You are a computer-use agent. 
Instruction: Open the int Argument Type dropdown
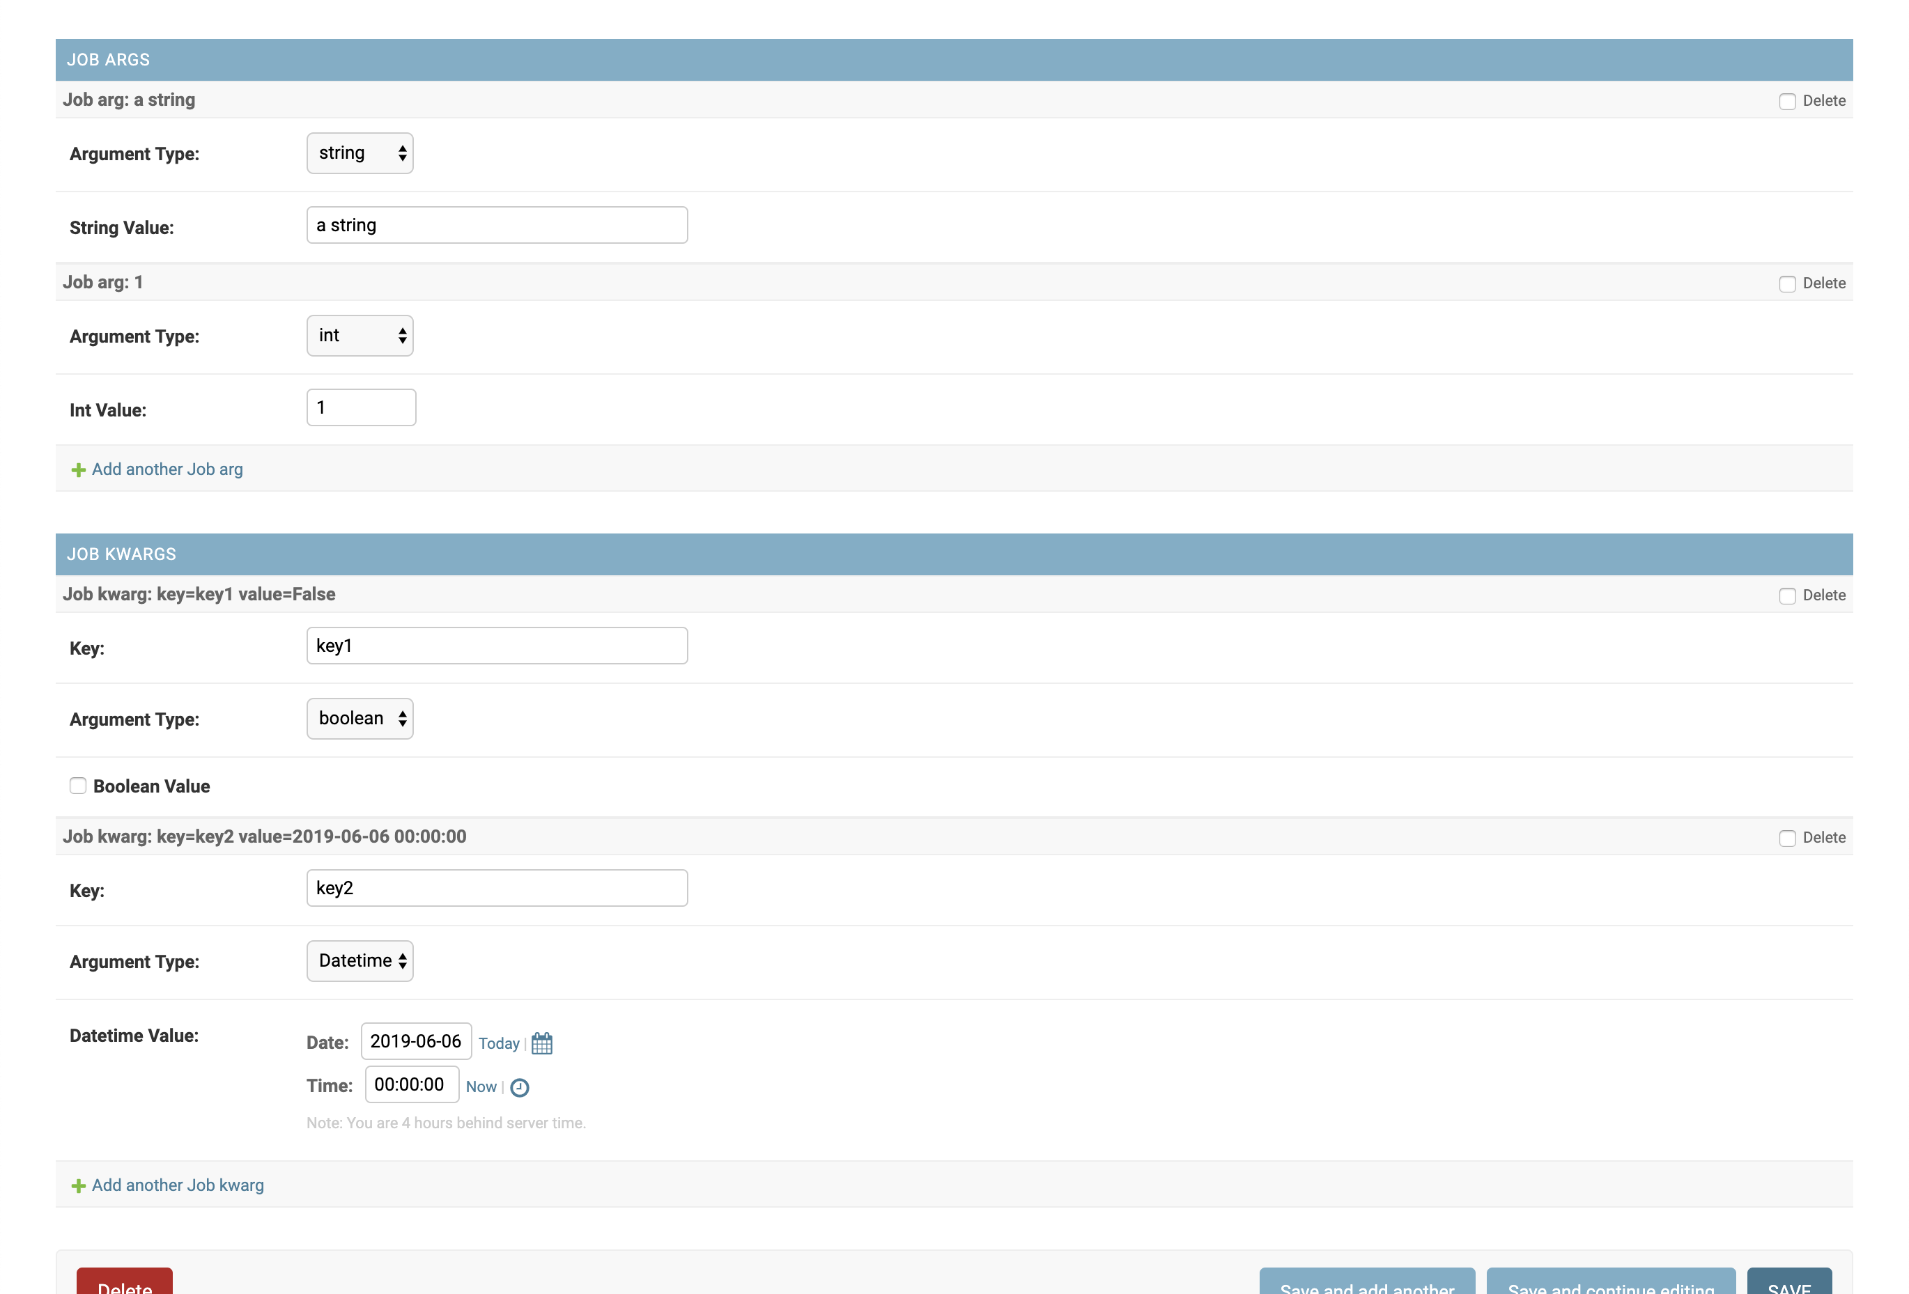(360, 336)
